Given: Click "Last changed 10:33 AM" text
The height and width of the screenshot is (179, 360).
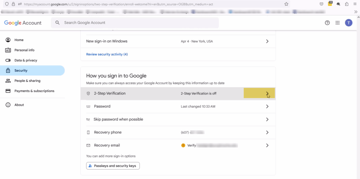Looking at the screenshot, I should (x=198, y=106).
